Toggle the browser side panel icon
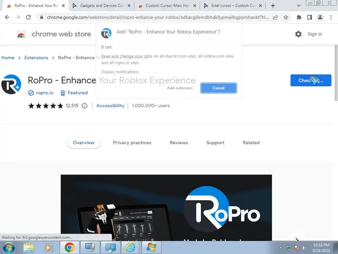Screen dimensions: 338x254 pos(310,17)
